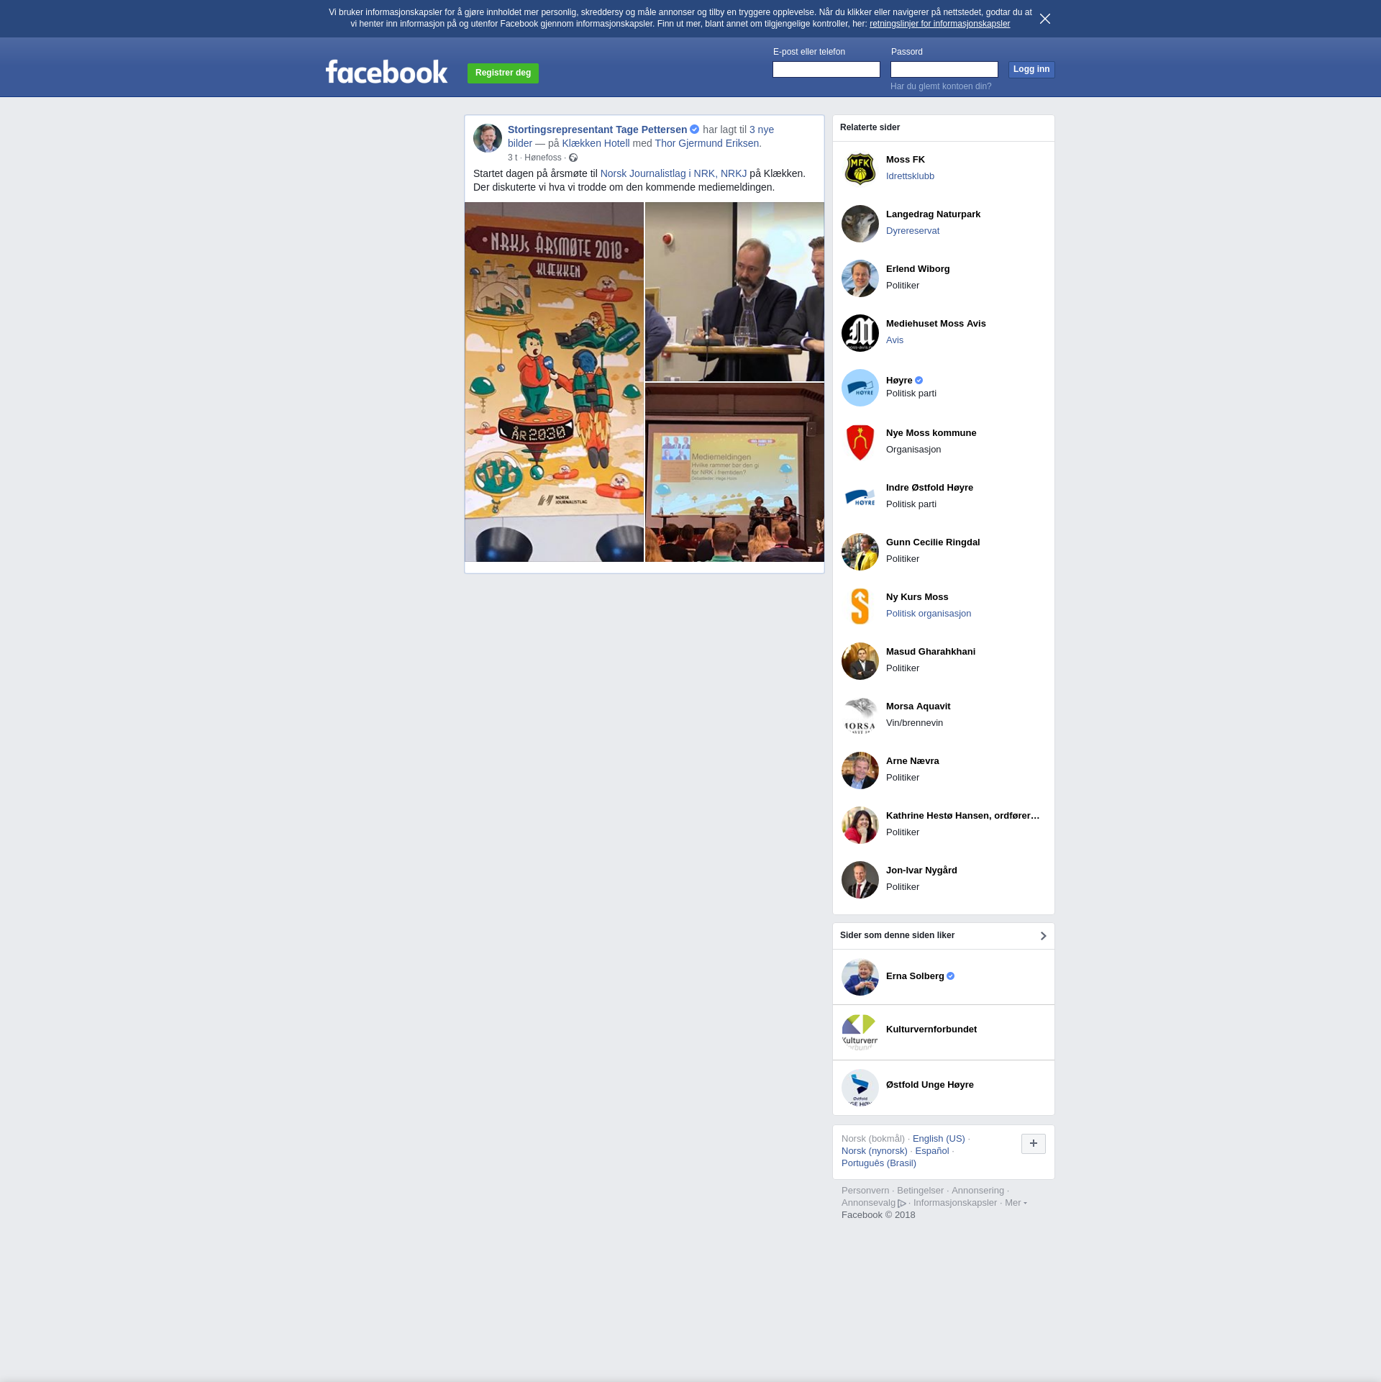Open Jon-Ivar Nygård page

921,870
